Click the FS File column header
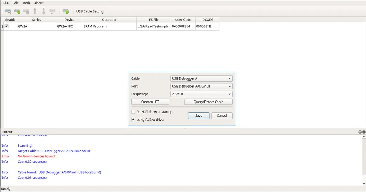This screenshot has width=366, height=192. [x=154, y=20]
